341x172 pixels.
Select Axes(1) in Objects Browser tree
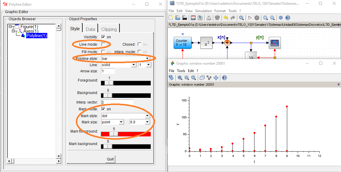(31, 31)
